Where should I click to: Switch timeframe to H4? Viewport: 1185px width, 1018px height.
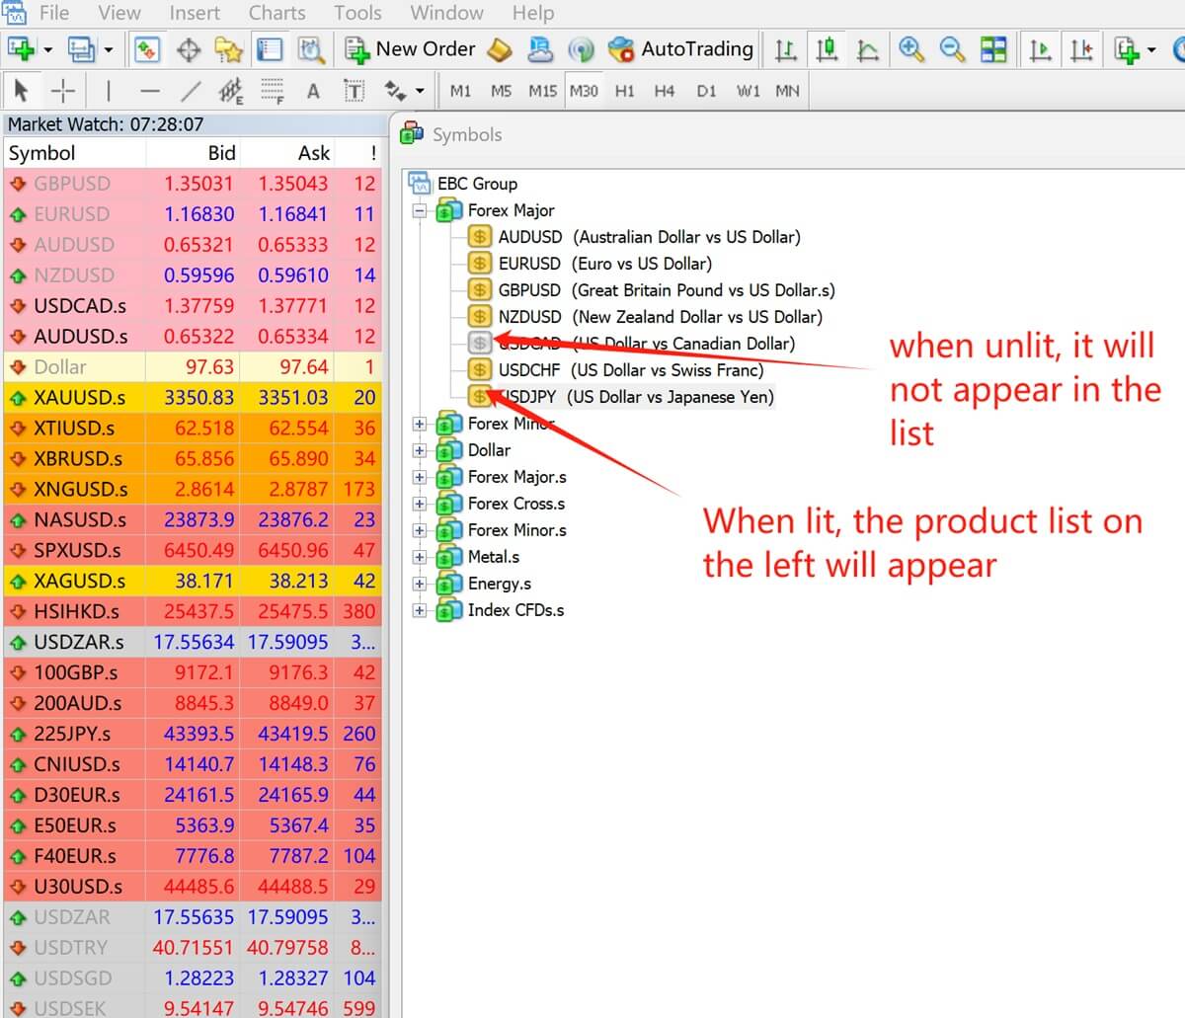click(x=665, y=91)
